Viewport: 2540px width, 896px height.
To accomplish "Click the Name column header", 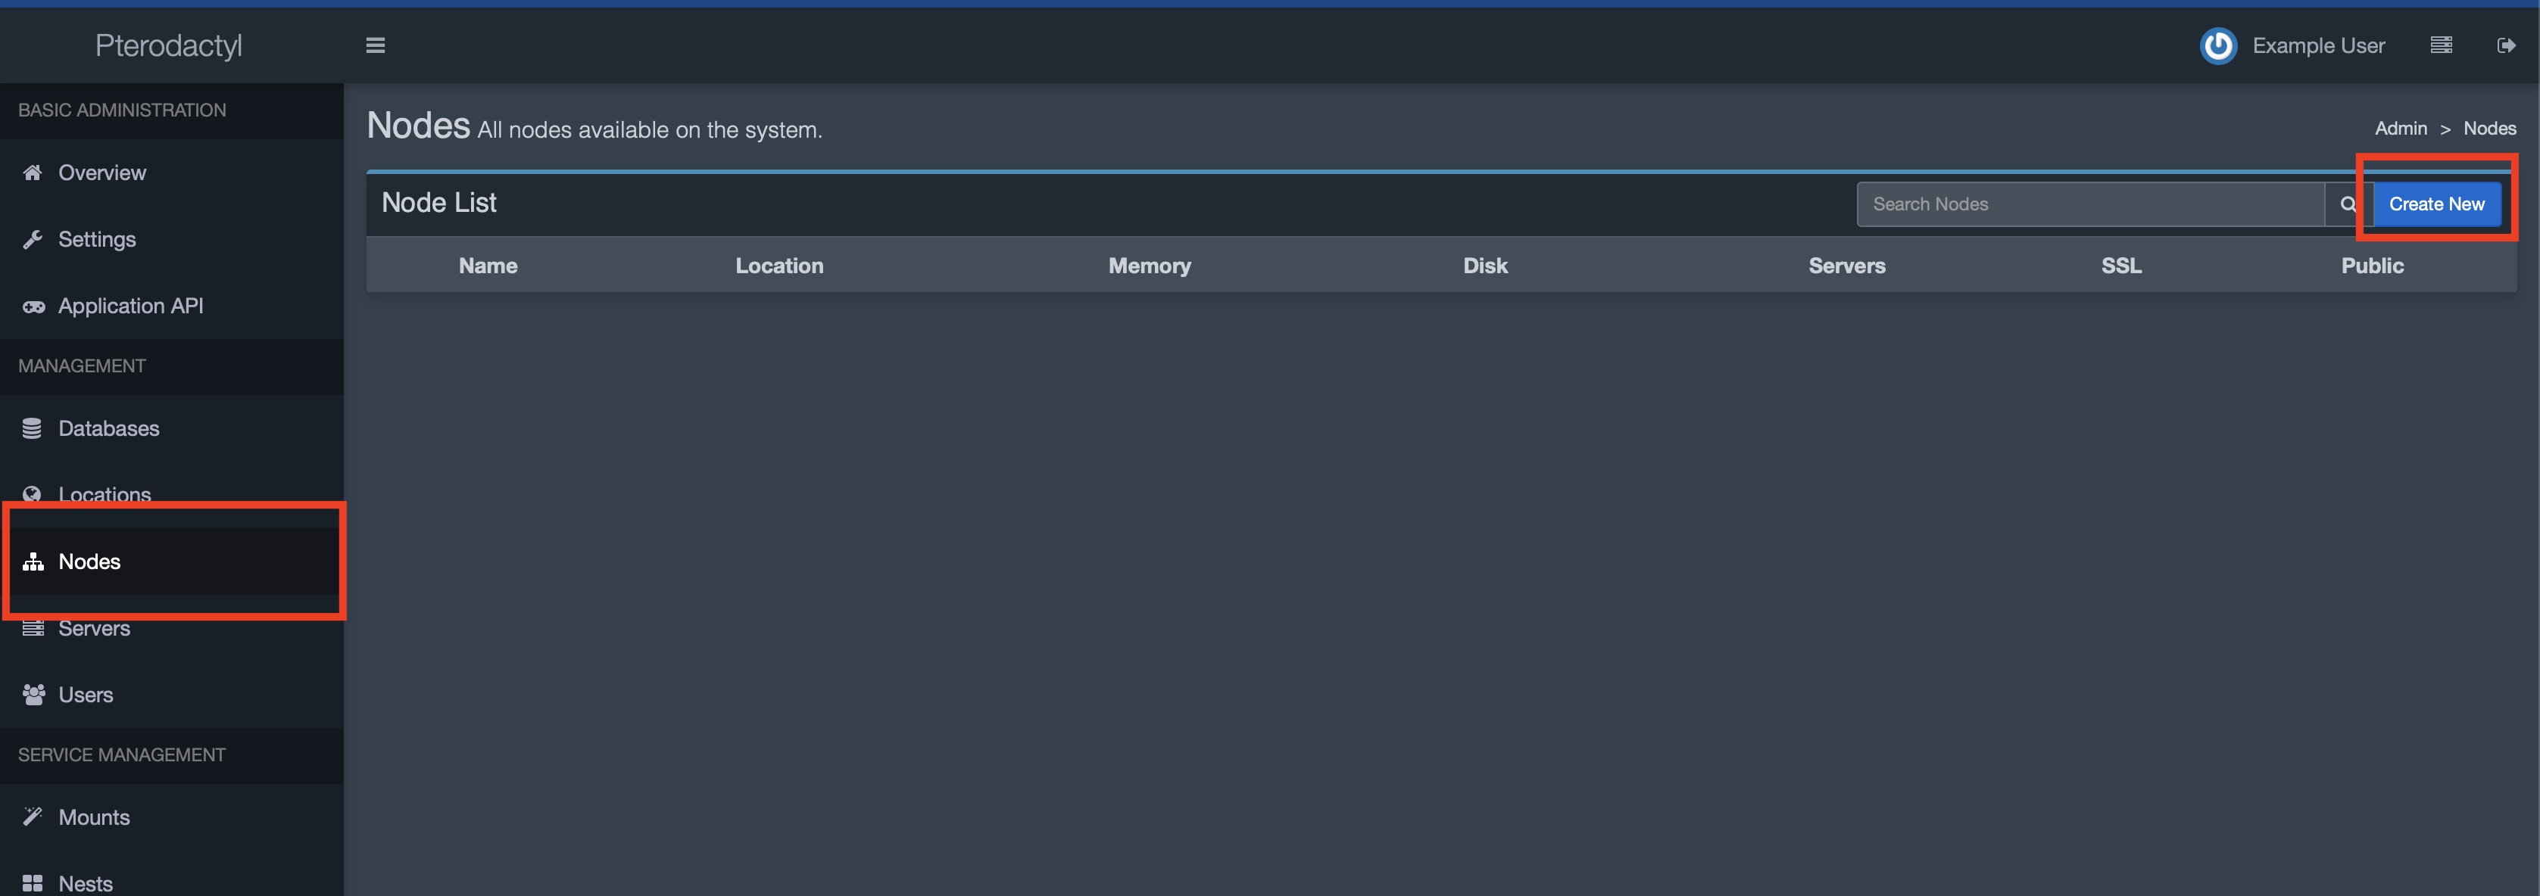I will (486, 263).
